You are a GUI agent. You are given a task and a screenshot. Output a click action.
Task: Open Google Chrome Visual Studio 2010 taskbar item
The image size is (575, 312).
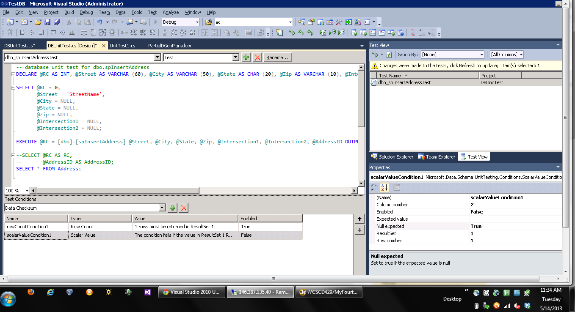pos(192,292)
